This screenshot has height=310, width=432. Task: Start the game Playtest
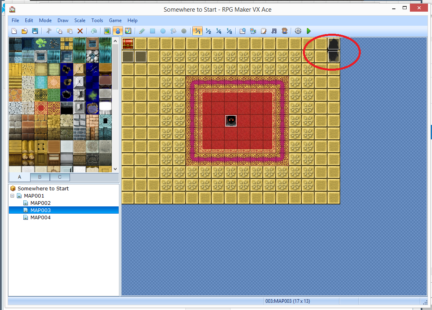(309, 31)
